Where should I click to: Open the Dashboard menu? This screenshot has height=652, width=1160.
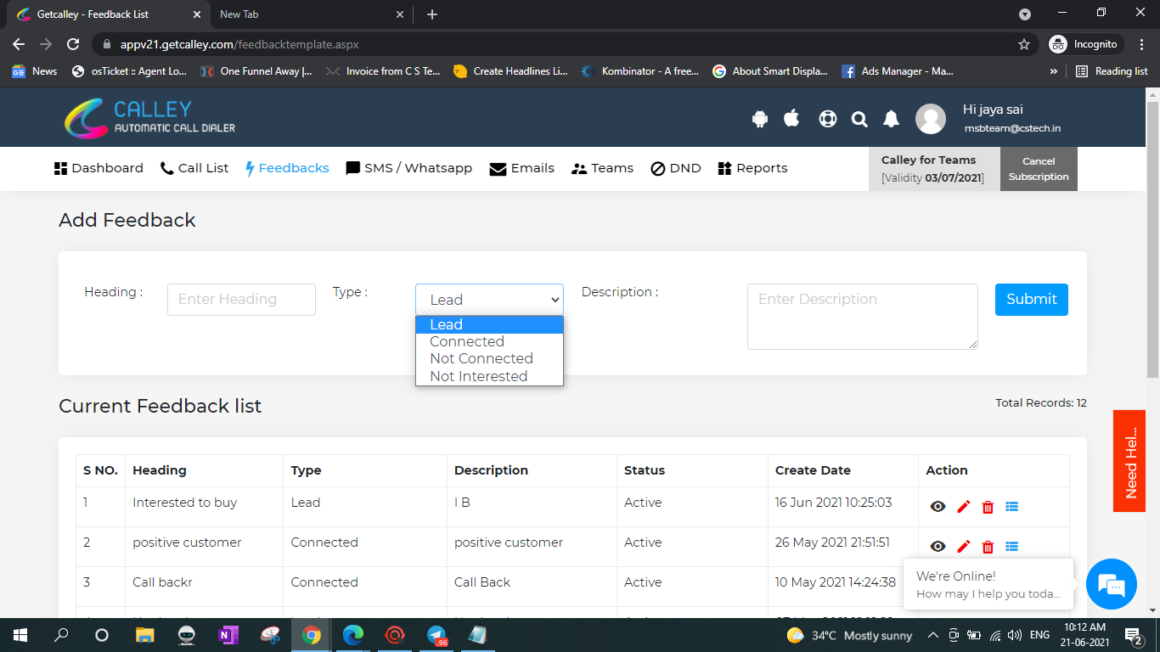coord(99,168)
